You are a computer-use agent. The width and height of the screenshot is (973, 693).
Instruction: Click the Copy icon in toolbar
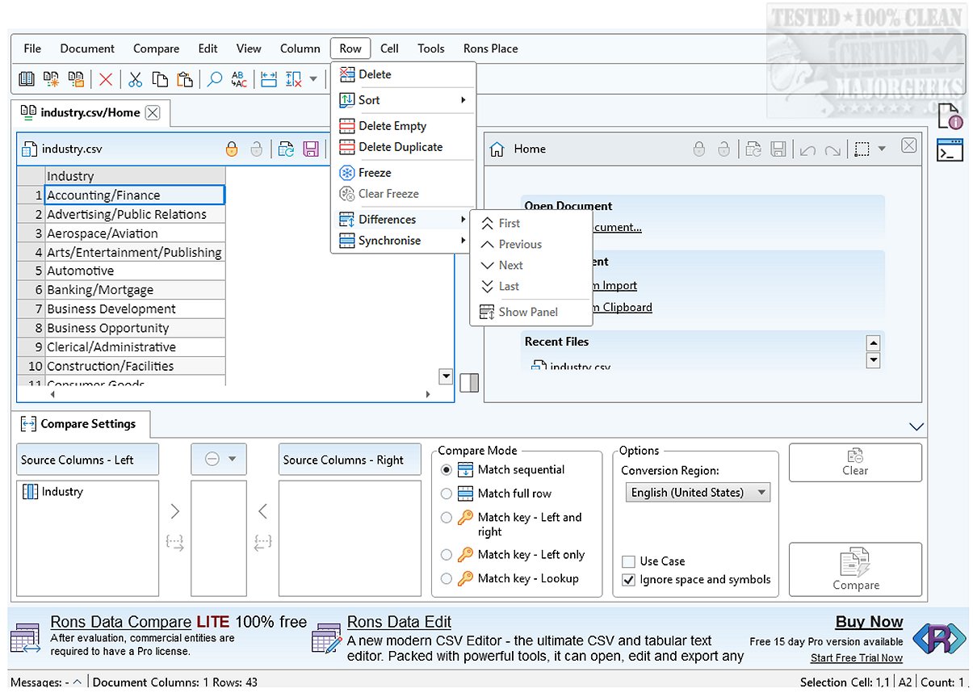(x=160, y=79)
